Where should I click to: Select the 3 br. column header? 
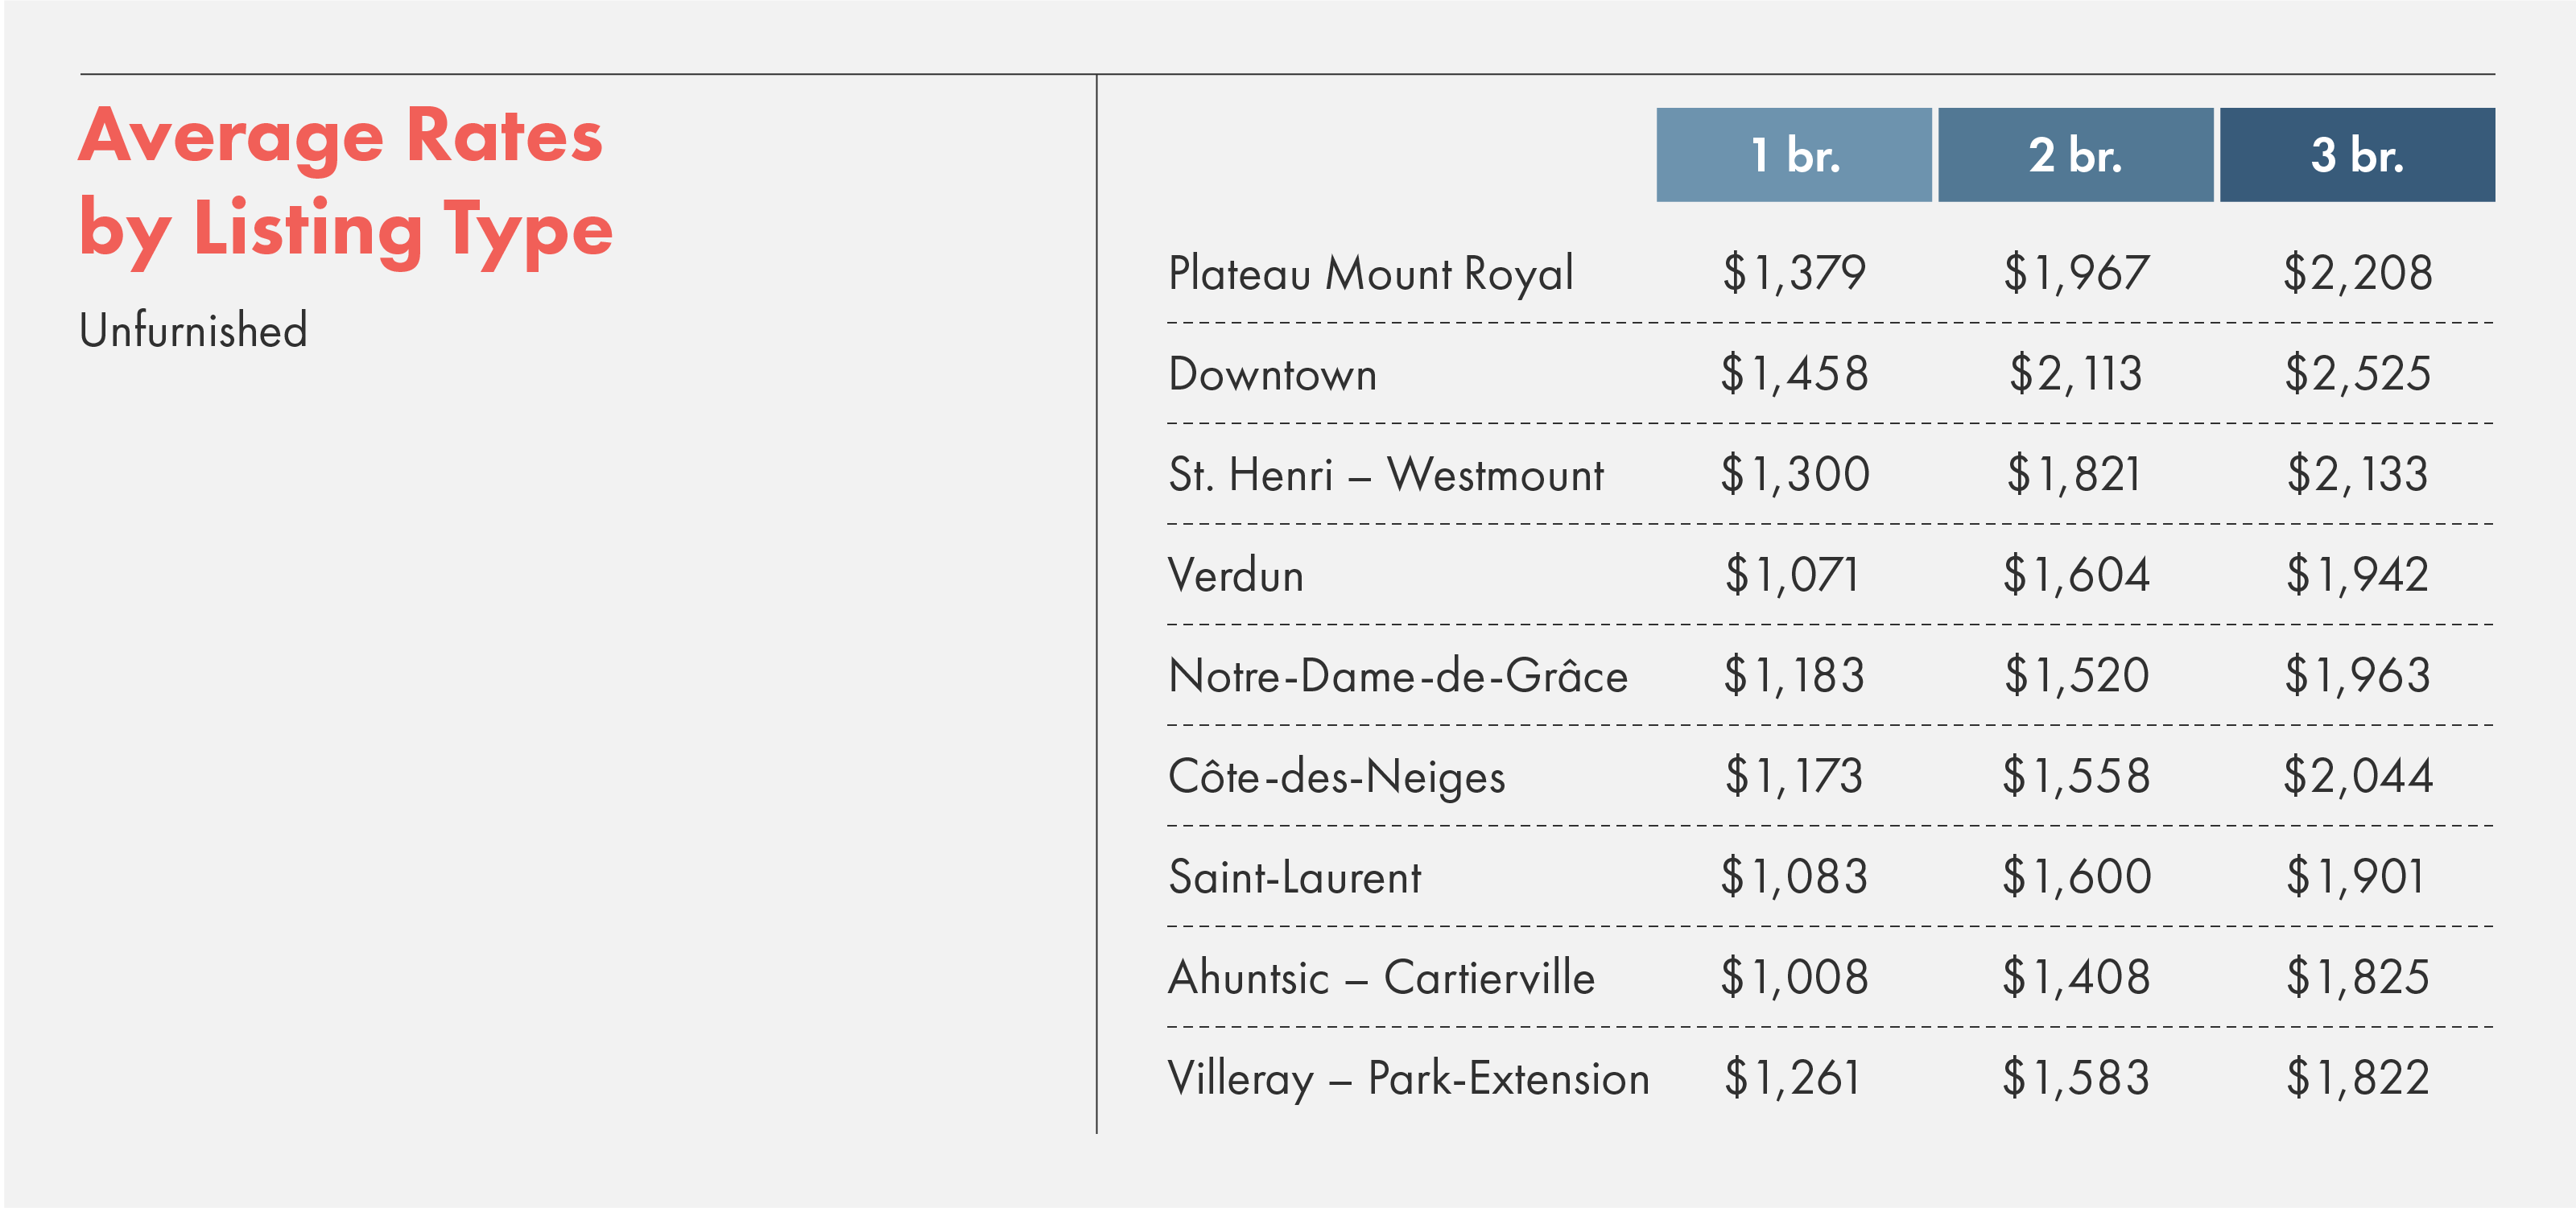2357,155
